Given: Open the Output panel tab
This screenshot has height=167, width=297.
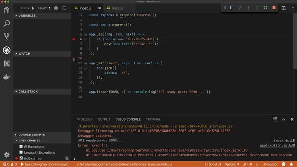Looking at the screenshot, I should (x=104, y=119).
